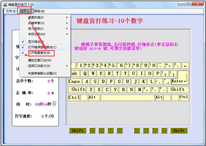The width and height of the screenshot is (206, 146).
Task: Open the 帮助(H) menu
Action: coord(39,11)
